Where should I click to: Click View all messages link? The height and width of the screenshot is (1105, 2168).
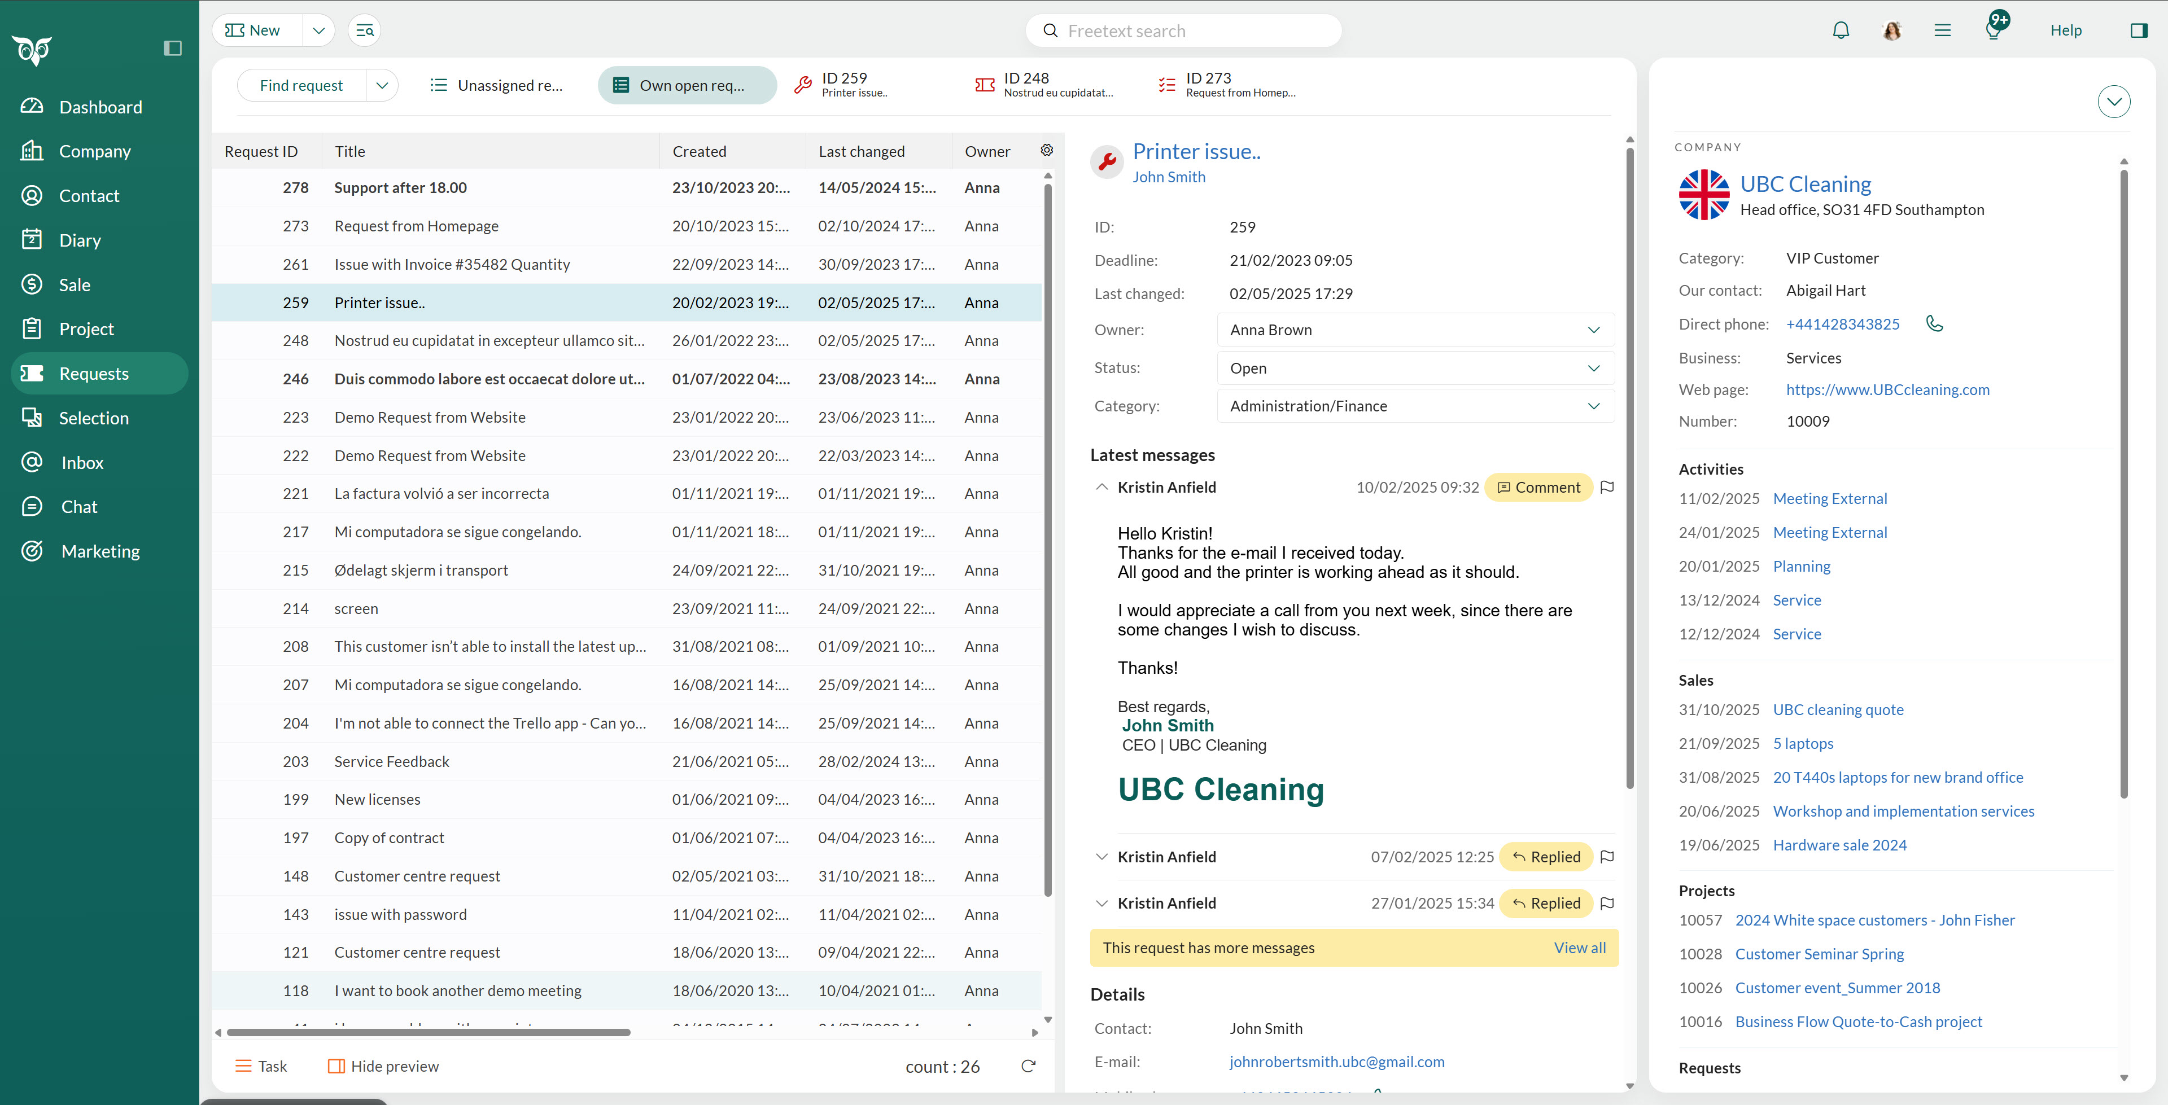pyautogui.click(x=1579, y=948)
